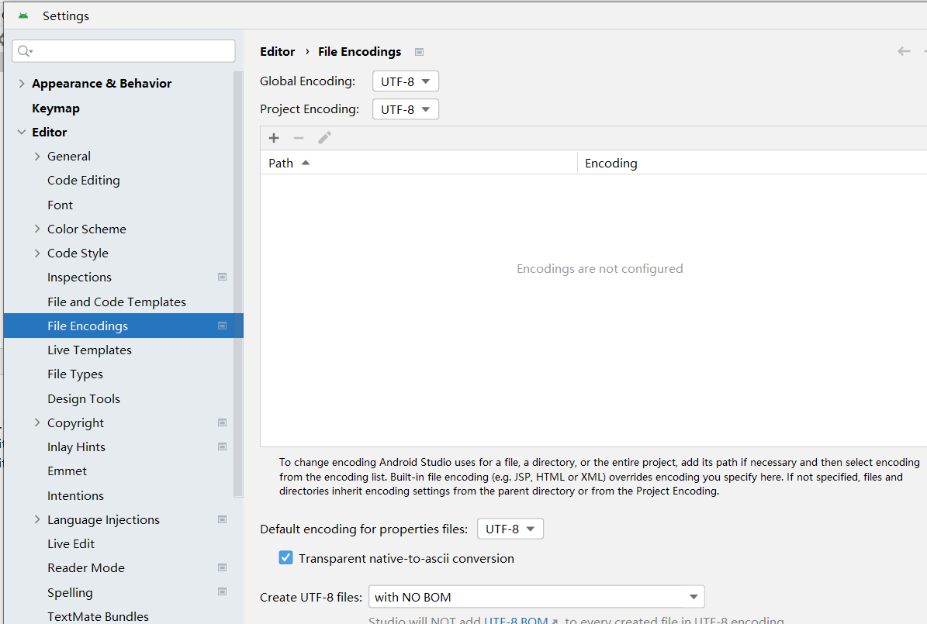Click the Add path plus icon
The height and width of the screenshot is (624, 927).
coord(274,138)
